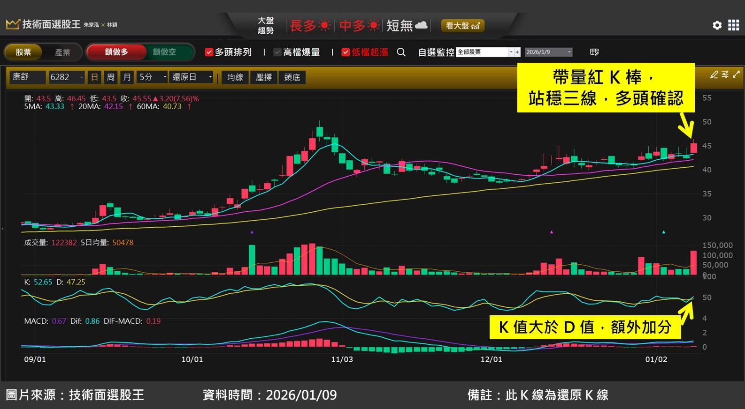
Task: Select 鎖做空 short-lock toggle
Action: coord(164,52)
